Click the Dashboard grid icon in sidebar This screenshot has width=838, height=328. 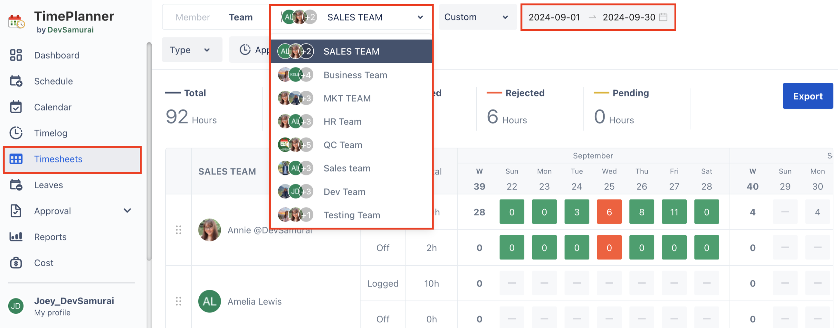pyautogui.click(x=16, y=55)
